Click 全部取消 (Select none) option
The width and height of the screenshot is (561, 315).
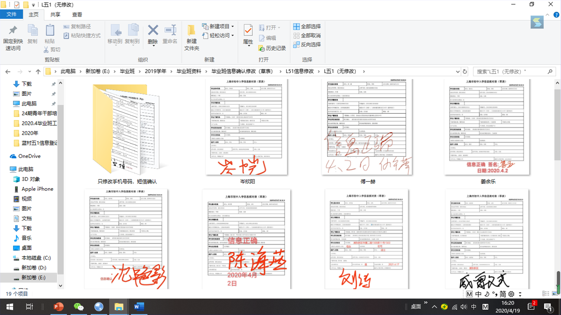307,36
